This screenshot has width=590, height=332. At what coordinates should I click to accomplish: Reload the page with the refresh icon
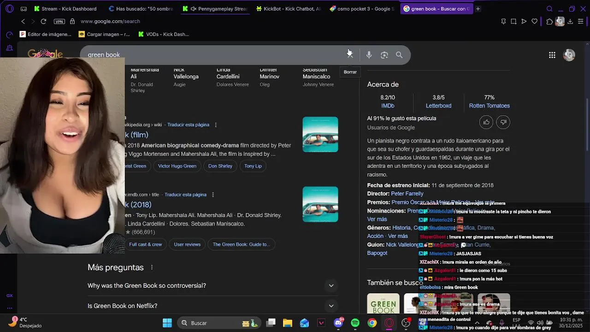pyautogui.click(x=43, y=21)
